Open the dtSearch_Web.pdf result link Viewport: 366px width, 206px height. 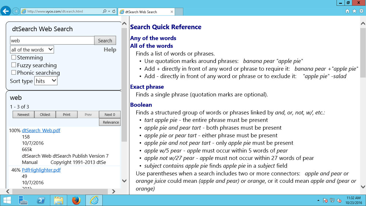coord(41,130)
